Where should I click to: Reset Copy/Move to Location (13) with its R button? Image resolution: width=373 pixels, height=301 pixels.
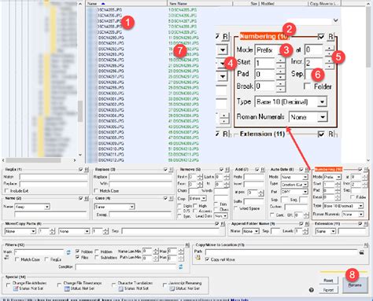click(366, 245)
